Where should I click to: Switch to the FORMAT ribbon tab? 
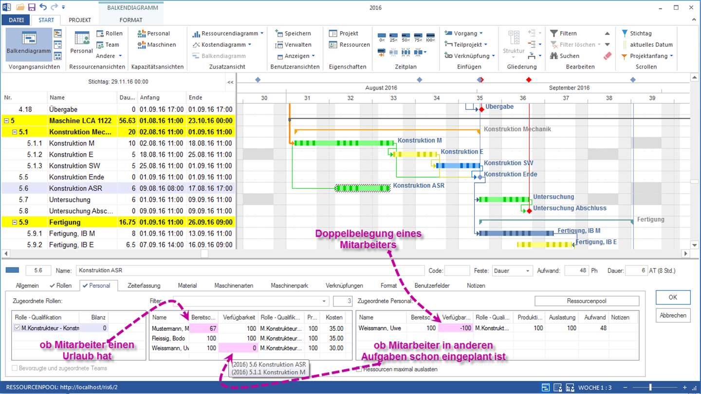tap(131, 20)
